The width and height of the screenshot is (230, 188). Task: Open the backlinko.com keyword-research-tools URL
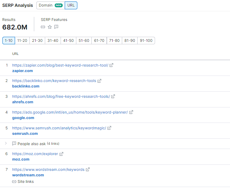tap(54, 81)
